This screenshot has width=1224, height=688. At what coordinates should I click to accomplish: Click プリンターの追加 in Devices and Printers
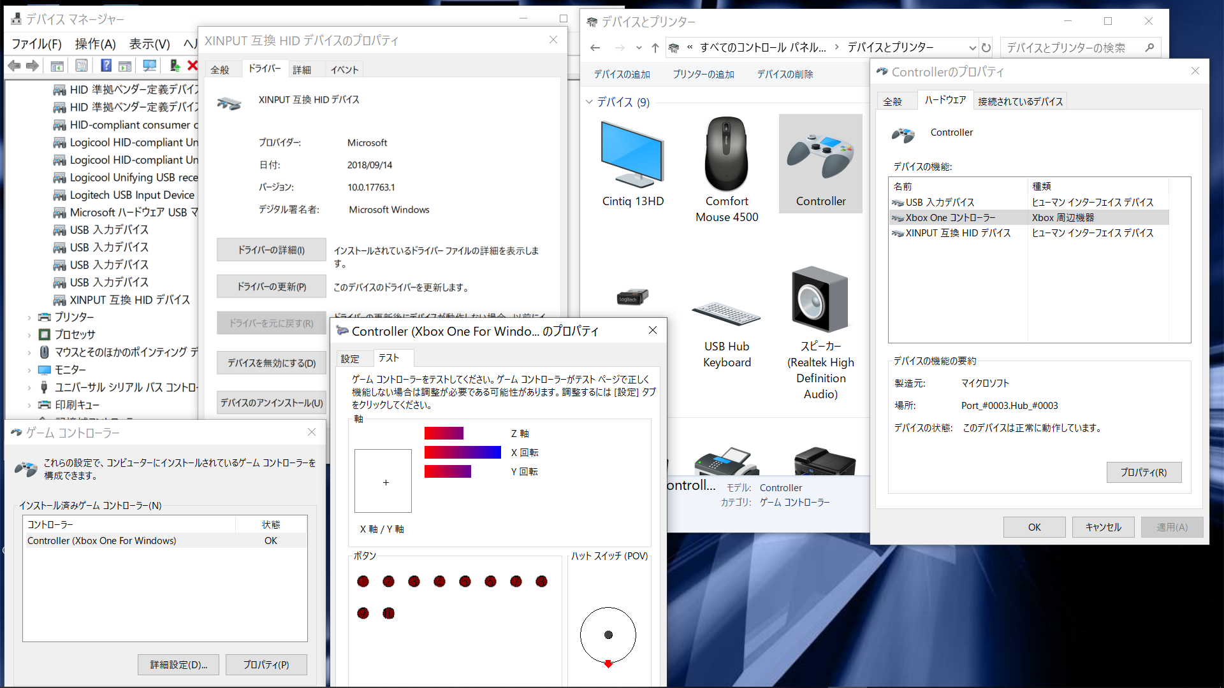704,74
